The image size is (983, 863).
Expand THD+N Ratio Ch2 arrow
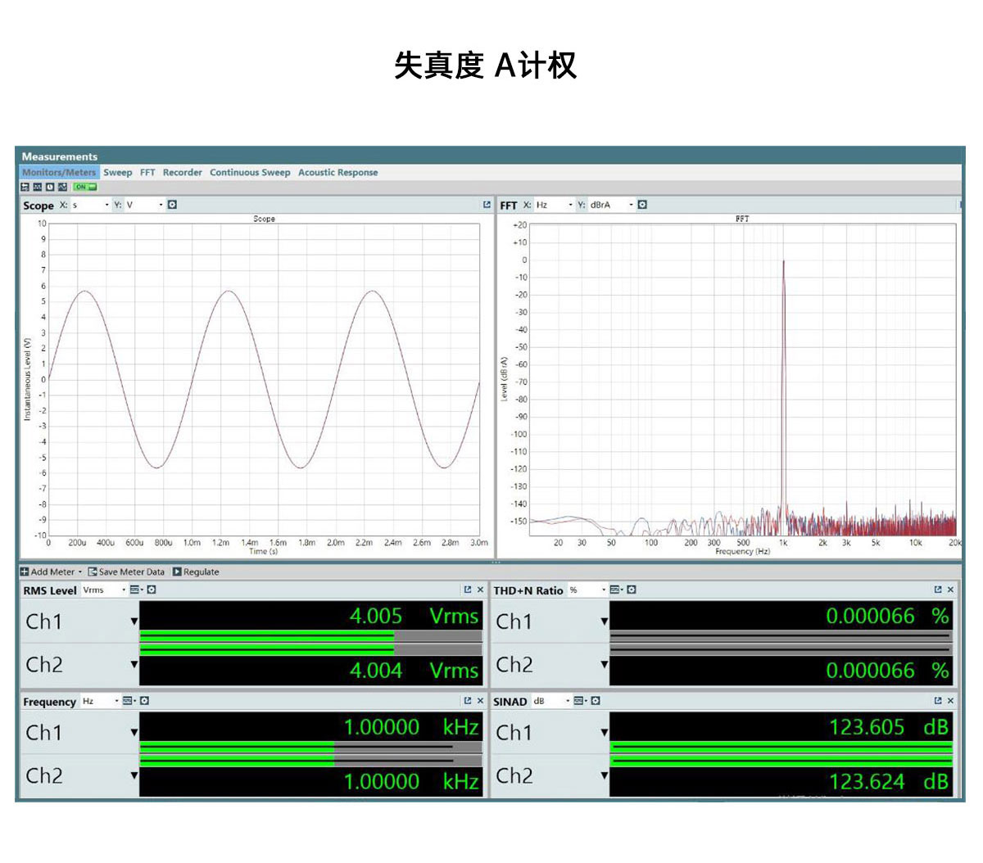[604, 664]
